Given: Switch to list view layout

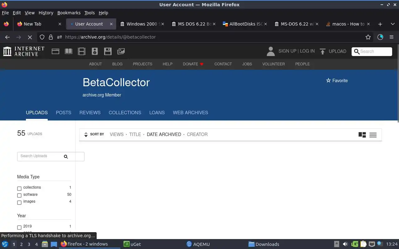Looking at the screenshot, I should click(373, 135).
